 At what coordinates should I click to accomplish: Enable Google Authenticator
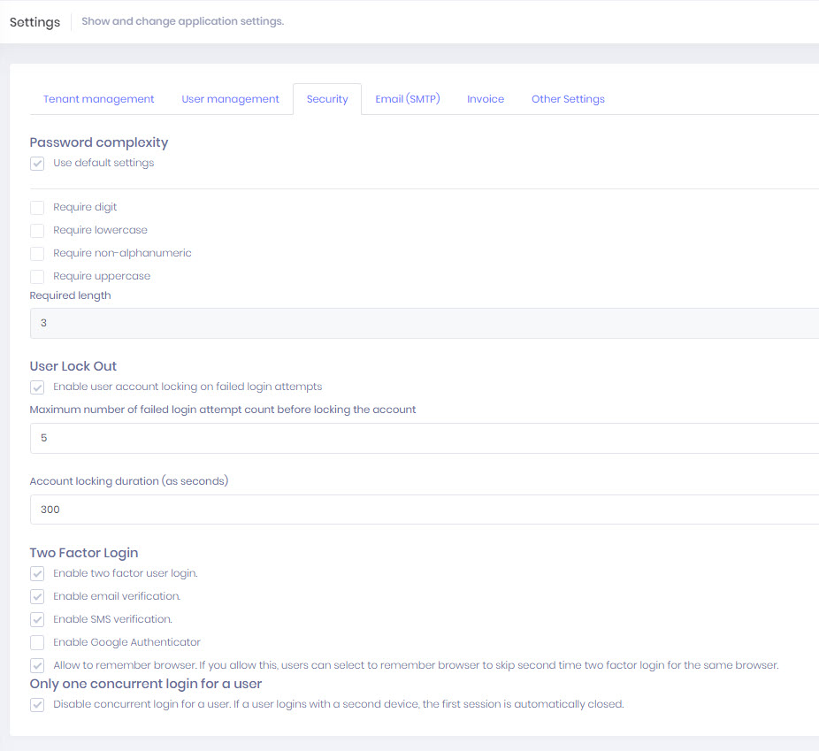pos(37,642)
